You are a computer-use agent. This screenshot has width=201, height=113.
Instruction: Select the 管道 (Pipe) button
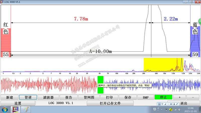28,97
